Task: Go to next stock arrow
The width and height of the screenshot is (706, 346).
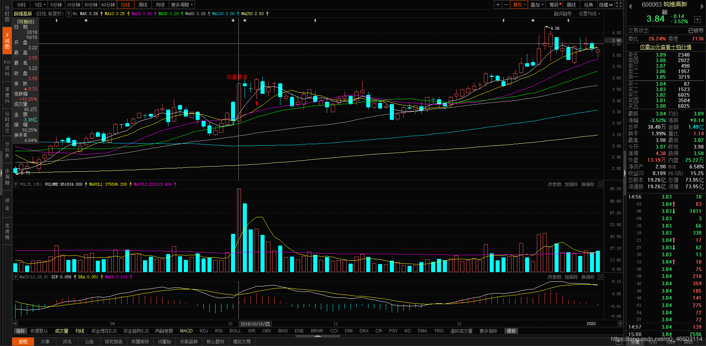Action: point(701,6)
